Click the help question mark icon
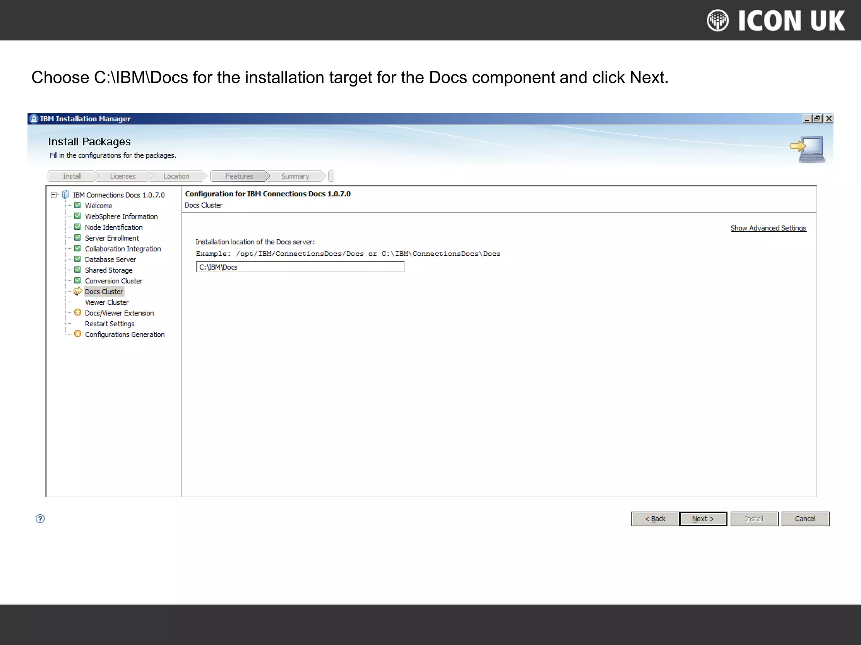 [x=40, y=519]
